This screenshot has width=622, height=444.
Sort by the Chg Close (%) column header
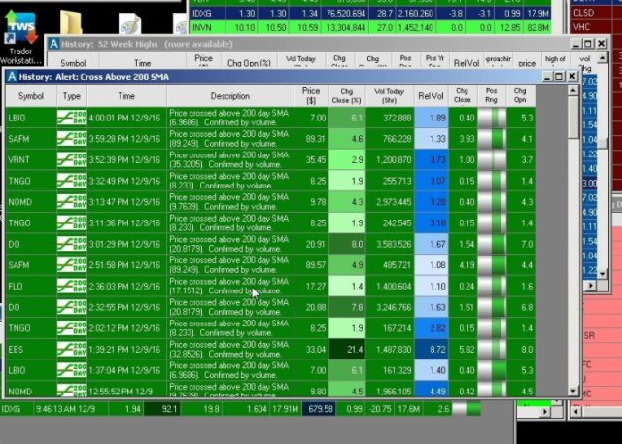point(347,96)
